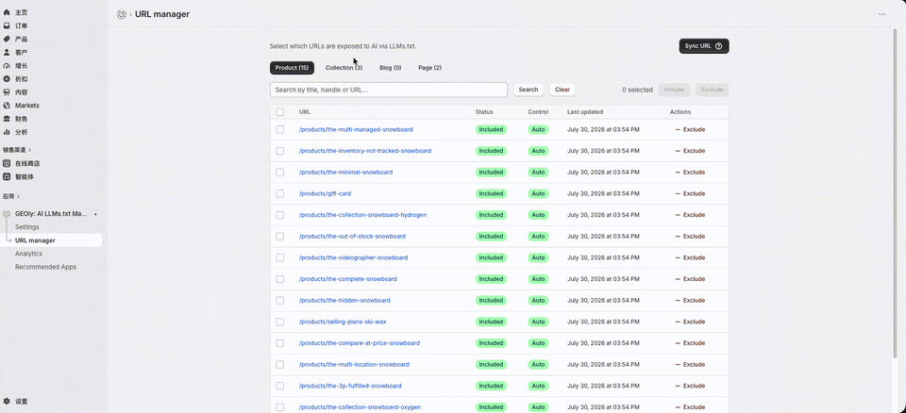Click the help icon on the Sync URL button
906x413 pixels.
tap(719, 46)
